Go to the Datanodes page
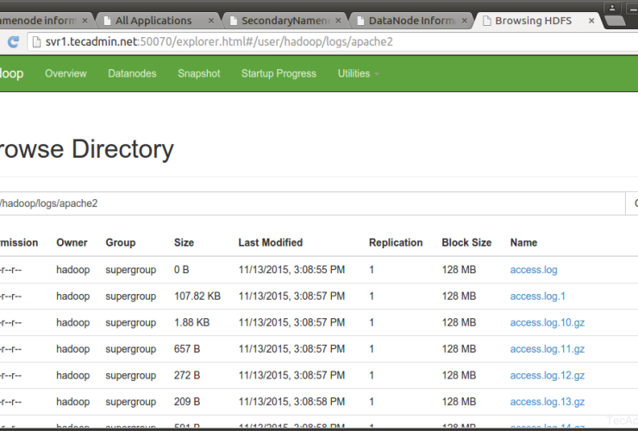The height and width of the screenshot is (431, 638). click(132, 73)
